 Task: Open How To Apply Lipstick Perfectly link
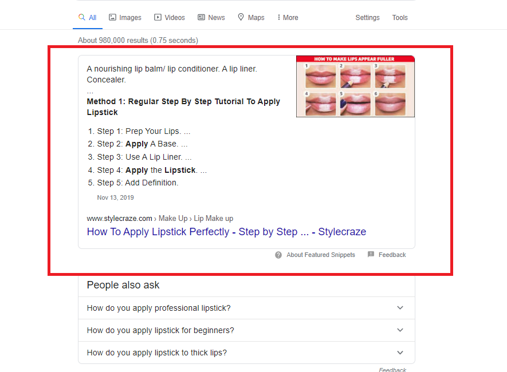(226, 232)
